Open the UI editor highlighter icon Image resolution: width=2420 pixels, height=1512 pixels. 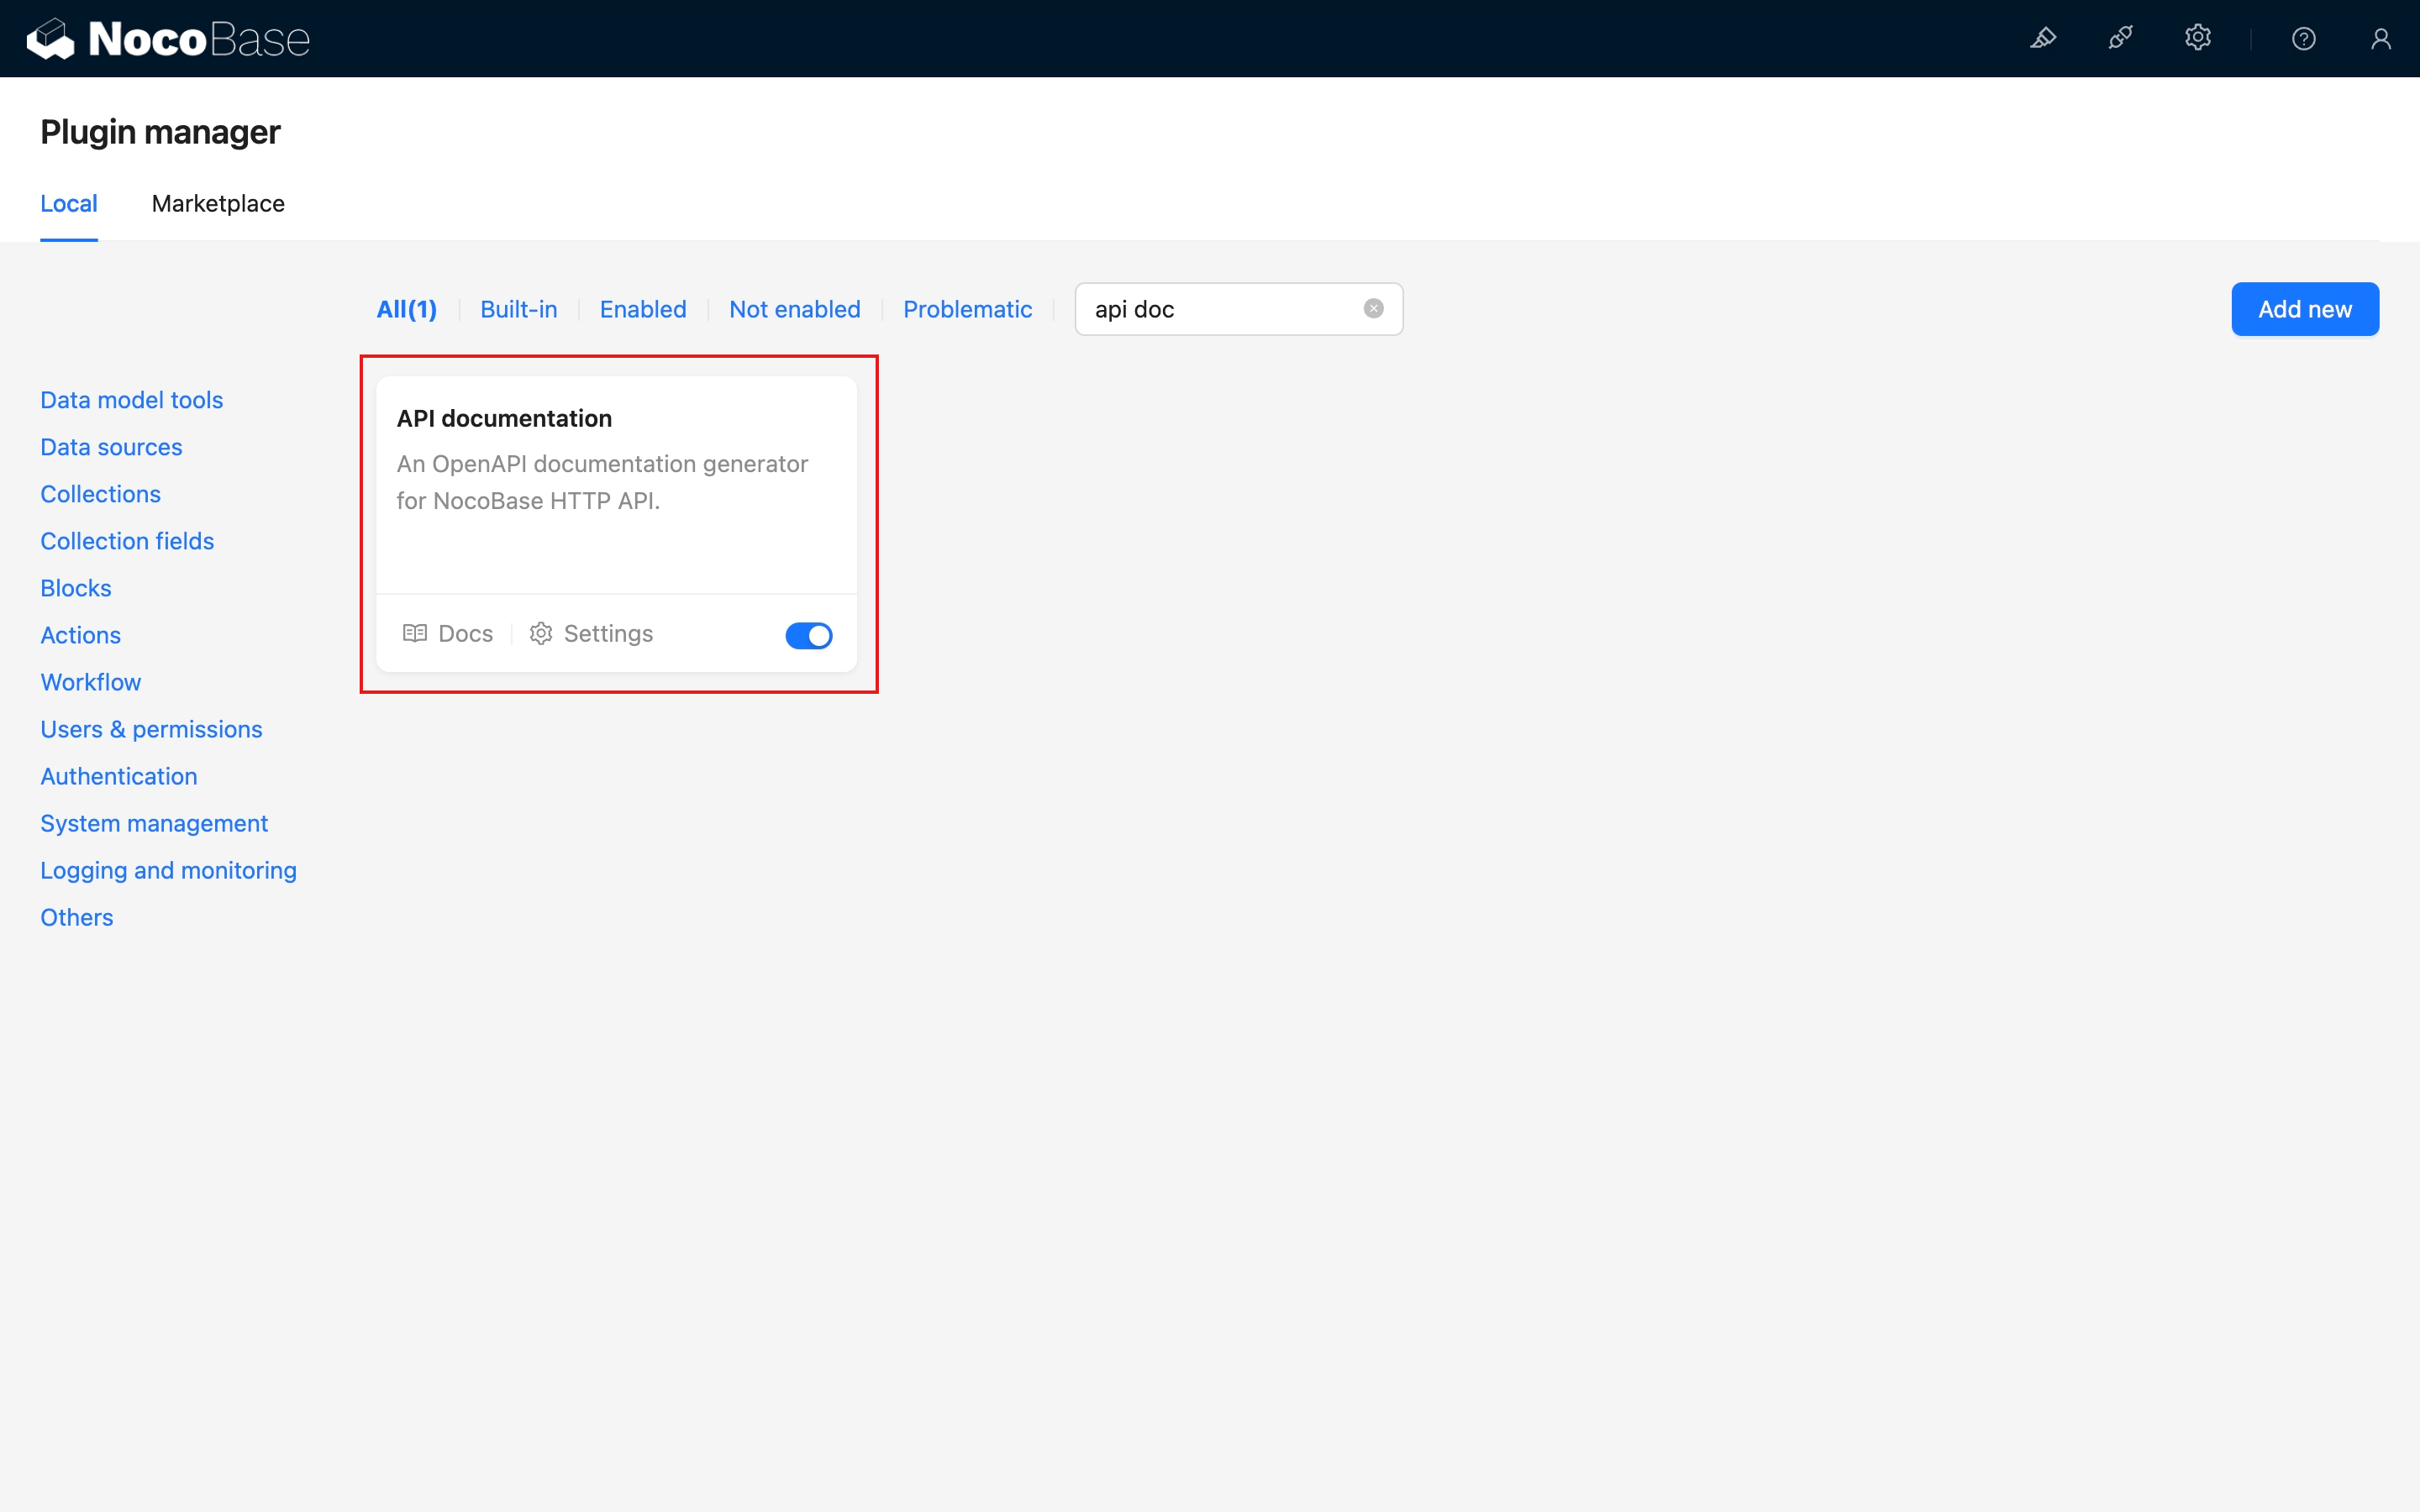click(x=2043, y=39)
